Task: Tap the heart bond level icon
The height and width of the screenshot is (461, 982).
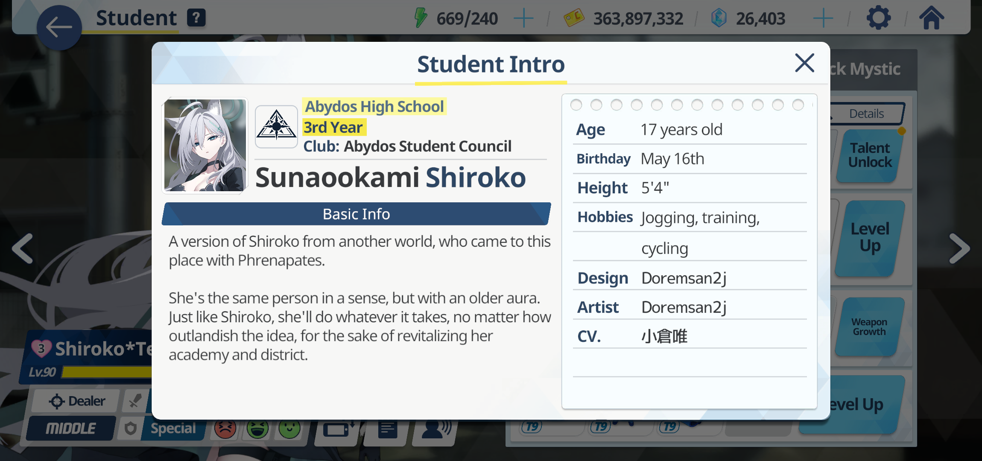Action: coord(41,348)
